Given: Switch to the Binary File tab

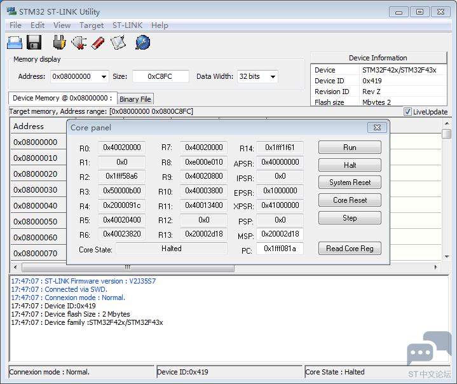Looking at the screenshot, I should point(135,99).
